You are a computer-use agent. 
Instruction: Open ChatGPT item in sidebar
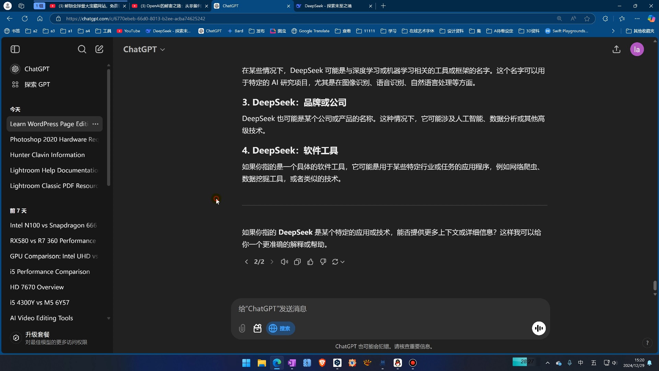coord(55,69)
